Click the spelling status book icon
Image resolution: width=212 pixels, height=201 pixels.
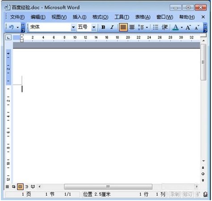(205, 194)
